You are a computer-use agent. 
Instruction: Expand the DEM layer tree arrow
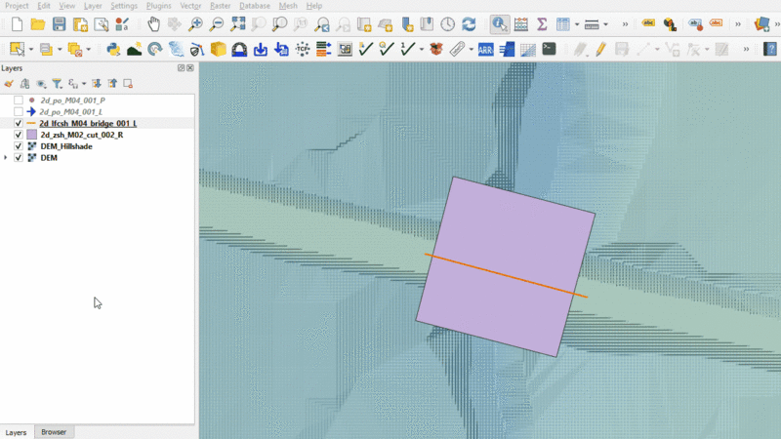point(7,157)
